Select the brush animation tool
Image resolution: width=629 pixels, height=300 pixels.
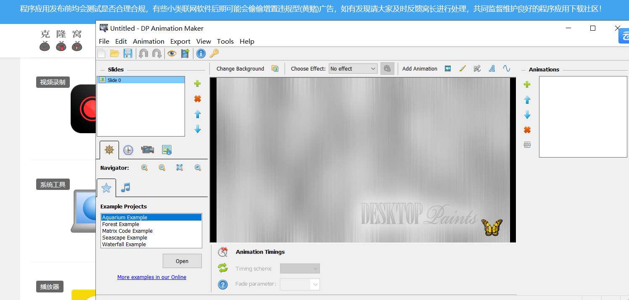point(462,68)
